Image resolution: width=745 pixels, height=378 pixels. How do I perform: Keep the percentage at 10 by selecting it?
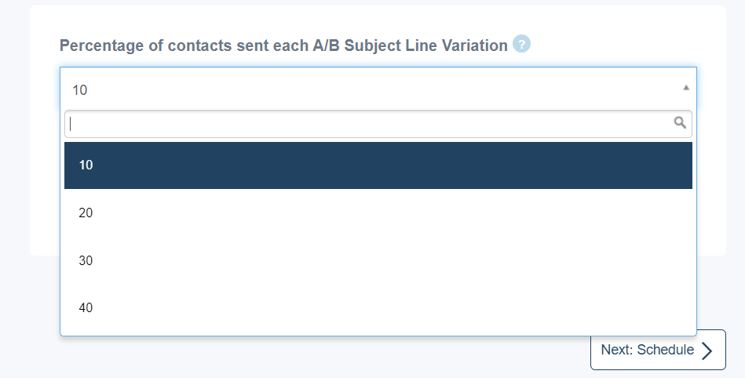[x=378, y=165]
